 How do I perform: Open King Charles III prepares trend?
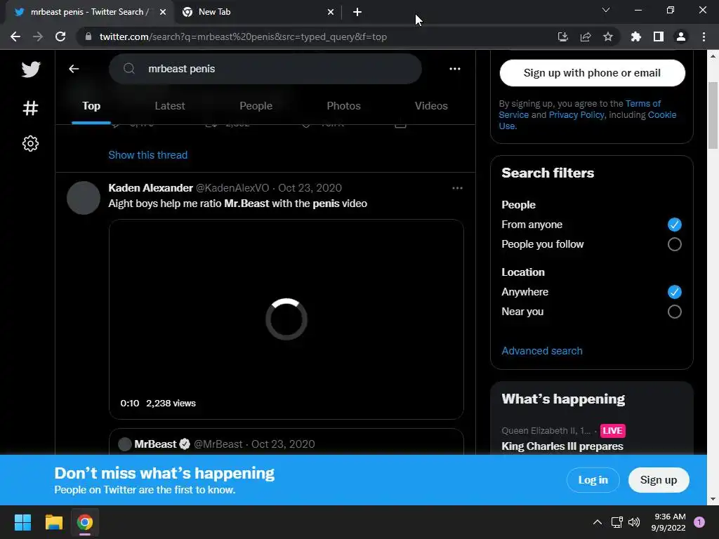pos(562,446)
